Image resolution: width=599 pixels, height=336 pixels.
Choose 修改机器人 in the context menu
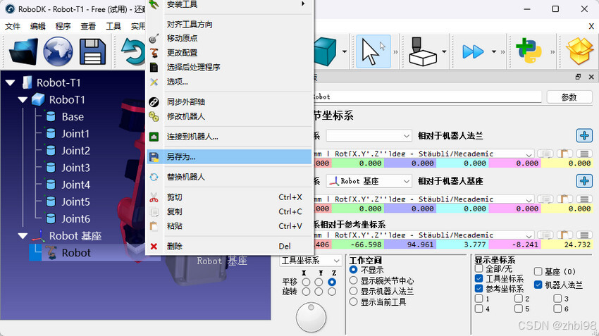tap(229, 116)
